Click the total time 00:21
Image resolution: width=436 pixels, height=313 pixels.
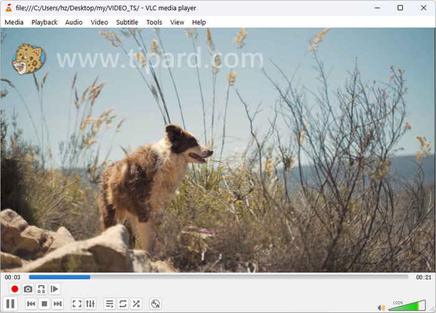click(424, 277)
